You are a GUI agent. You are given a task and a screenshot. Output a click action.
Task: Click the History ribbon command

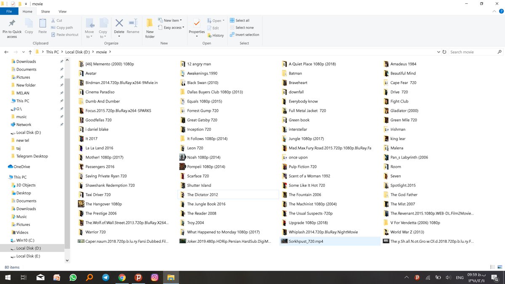(x=215, y=35)
